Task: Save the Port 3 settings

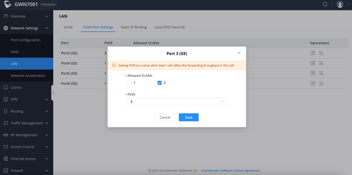Action: point(189,117)
